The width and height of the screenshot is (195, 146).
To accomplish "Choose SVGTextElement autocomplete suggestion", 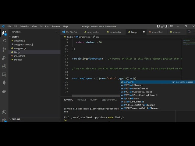I will [x=158, y=85].
